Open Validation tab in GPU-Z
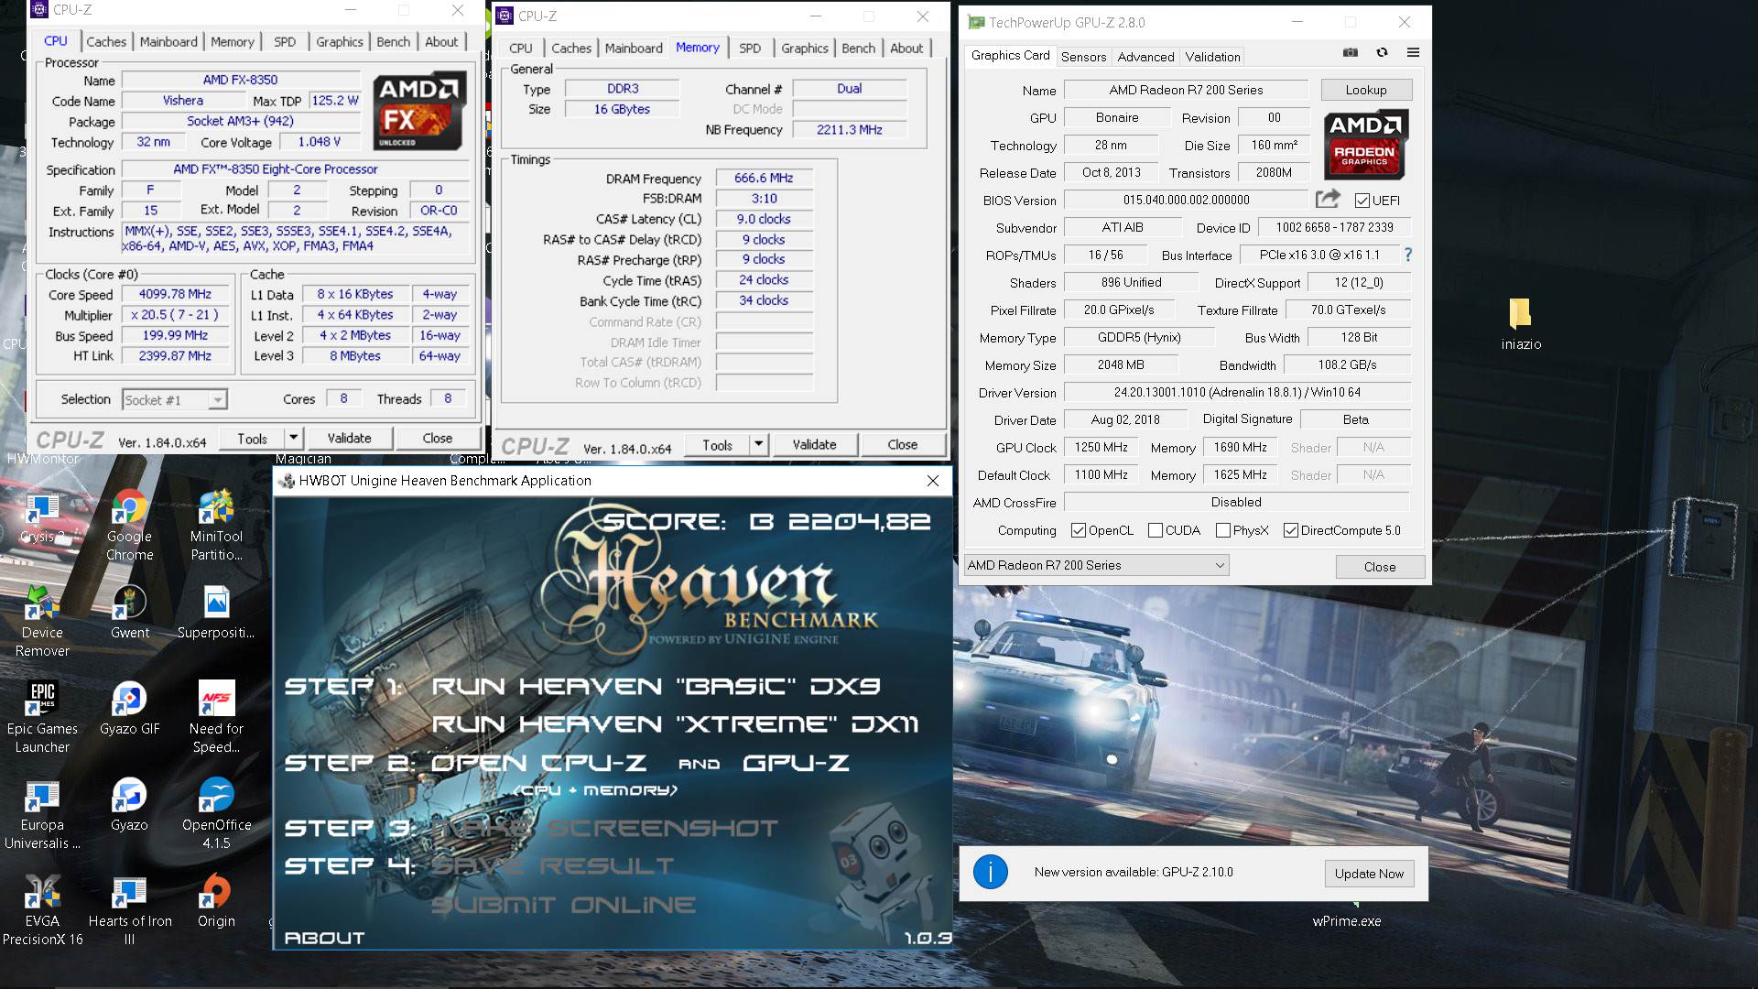Screen dimensions: 1758x989 [1212, 57]
